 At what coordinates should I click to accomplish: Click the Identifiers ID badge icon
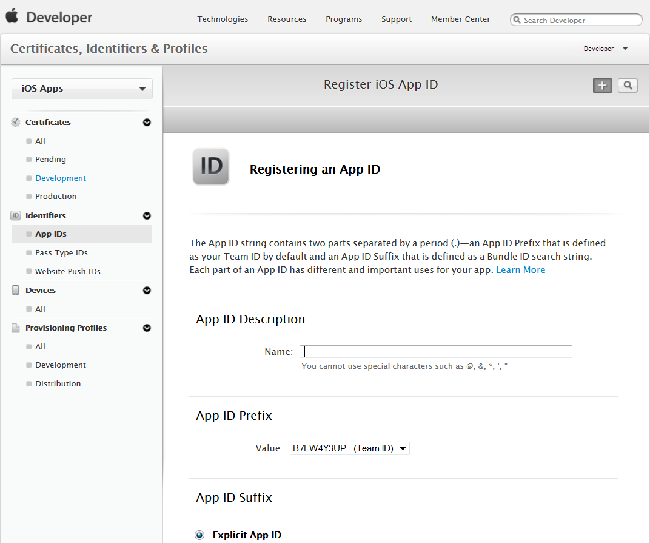pos(15,215)
